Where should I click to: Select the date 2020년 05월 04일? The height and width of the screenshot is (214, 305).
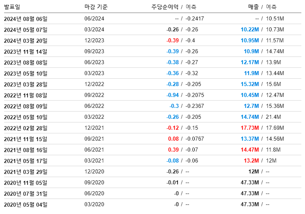(x=26, y=204)
